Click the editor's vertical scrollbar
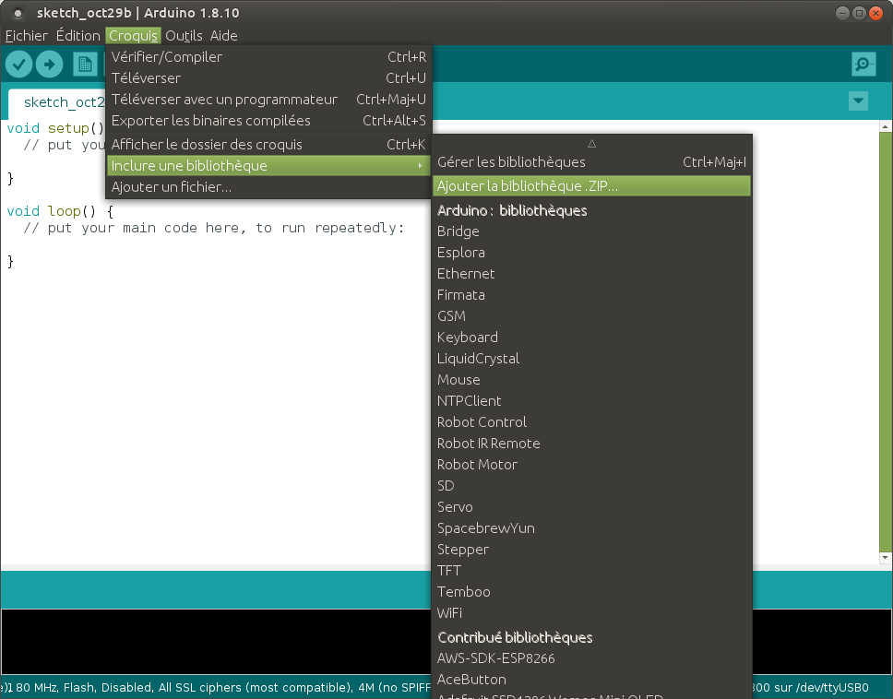893x699 pixels. [x=886, y=341]
